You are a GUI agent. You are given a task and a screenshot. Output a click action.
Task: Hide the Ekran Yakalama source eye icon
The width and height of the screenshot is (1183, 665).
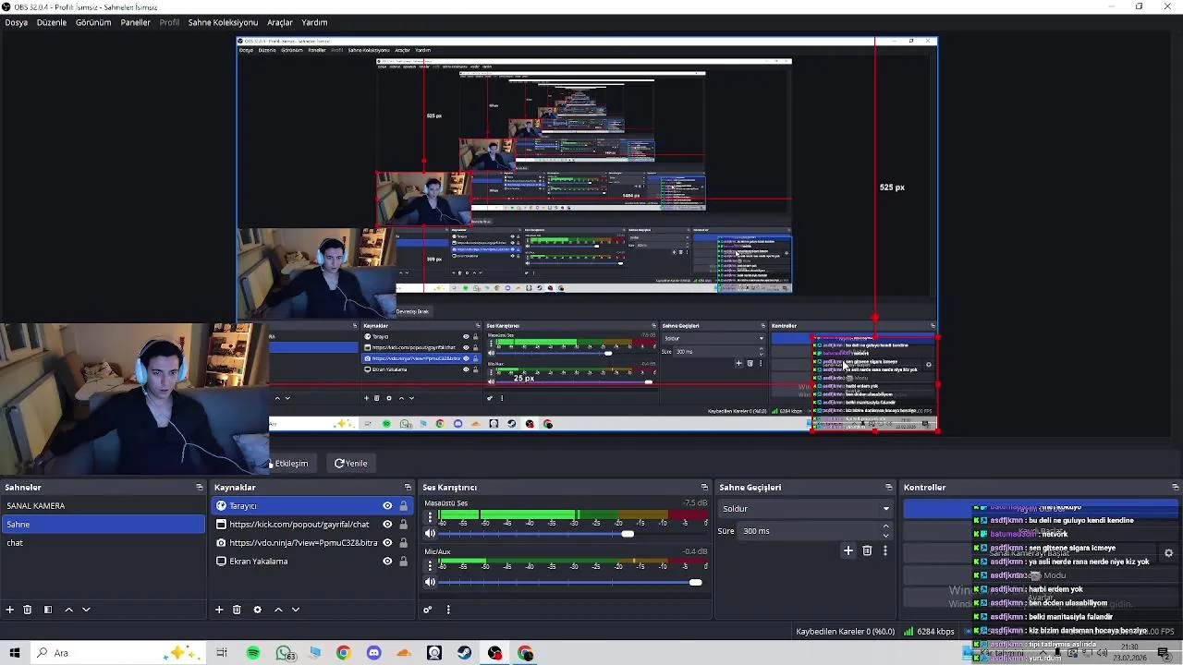click(x=387, y=562)
